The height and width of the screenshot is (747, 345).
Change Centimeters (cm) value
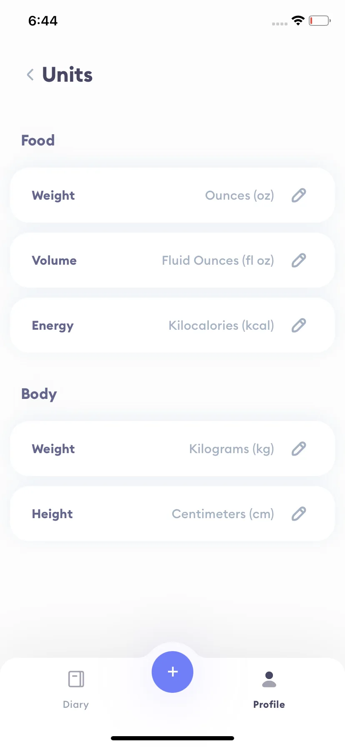click(x=223, y=514)
